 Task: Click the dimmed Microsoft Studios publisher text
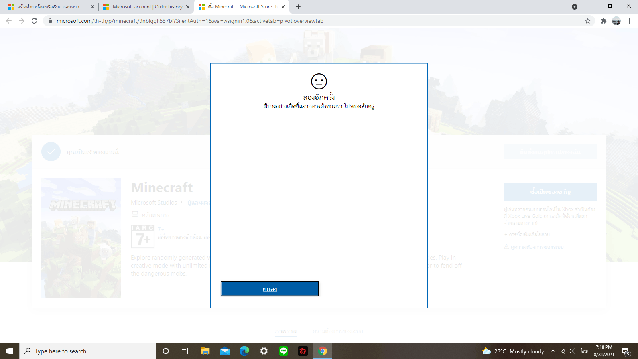coord(154,203)
